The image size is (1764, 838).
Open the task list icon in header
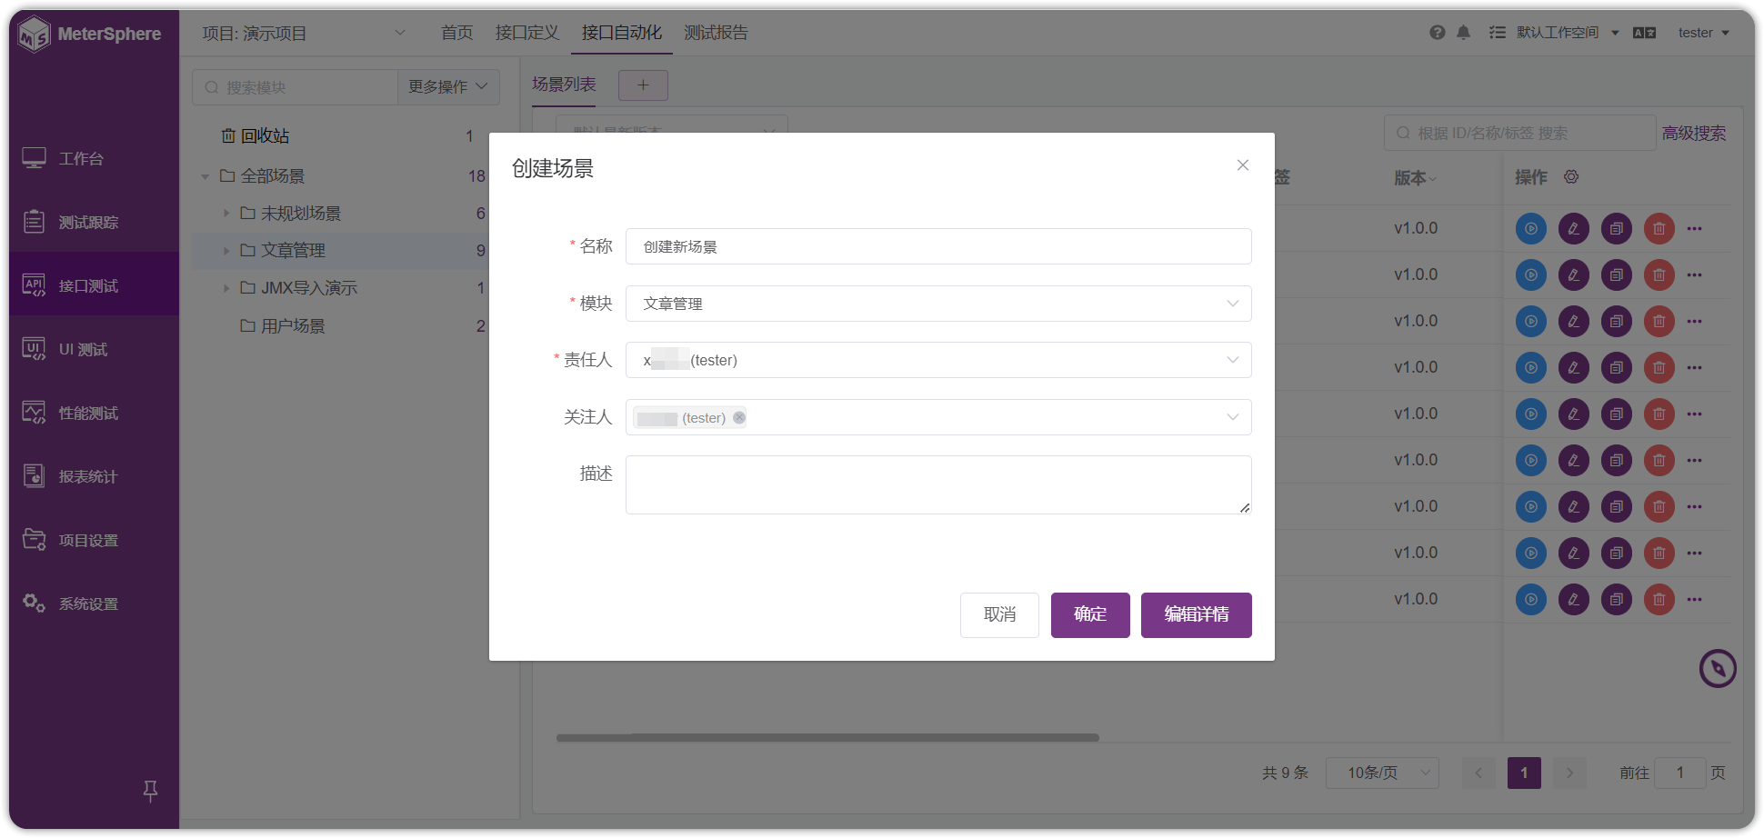[1497, 33]
